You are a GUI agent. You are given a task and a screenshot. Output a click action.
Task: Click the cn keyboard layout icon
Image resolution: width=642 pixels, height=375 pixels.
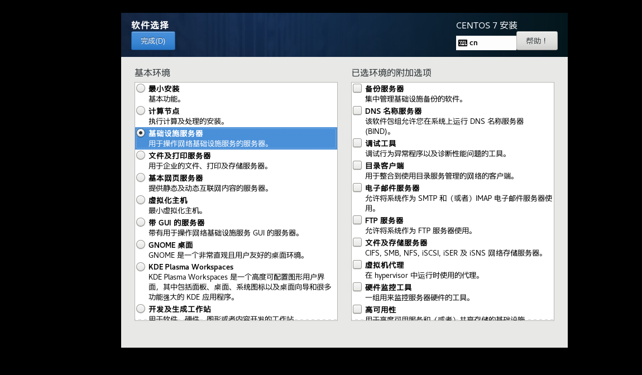click(463, 43)
